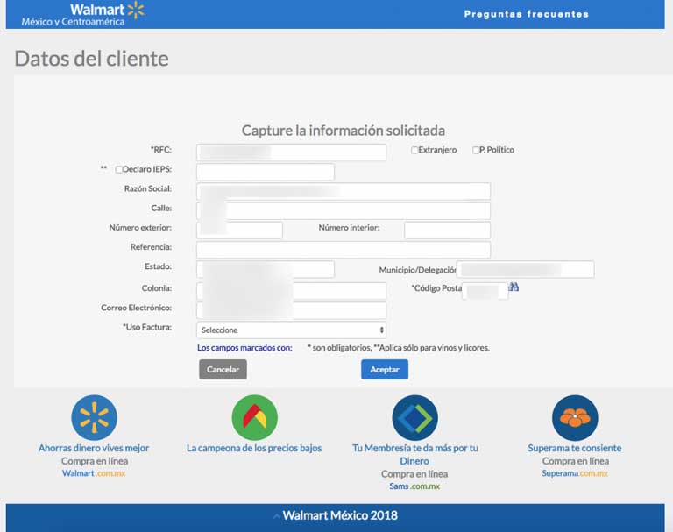Viewport: 673px width, 532px height.
Task: Focus the Calle input field
Action: (x=344, y=211)
